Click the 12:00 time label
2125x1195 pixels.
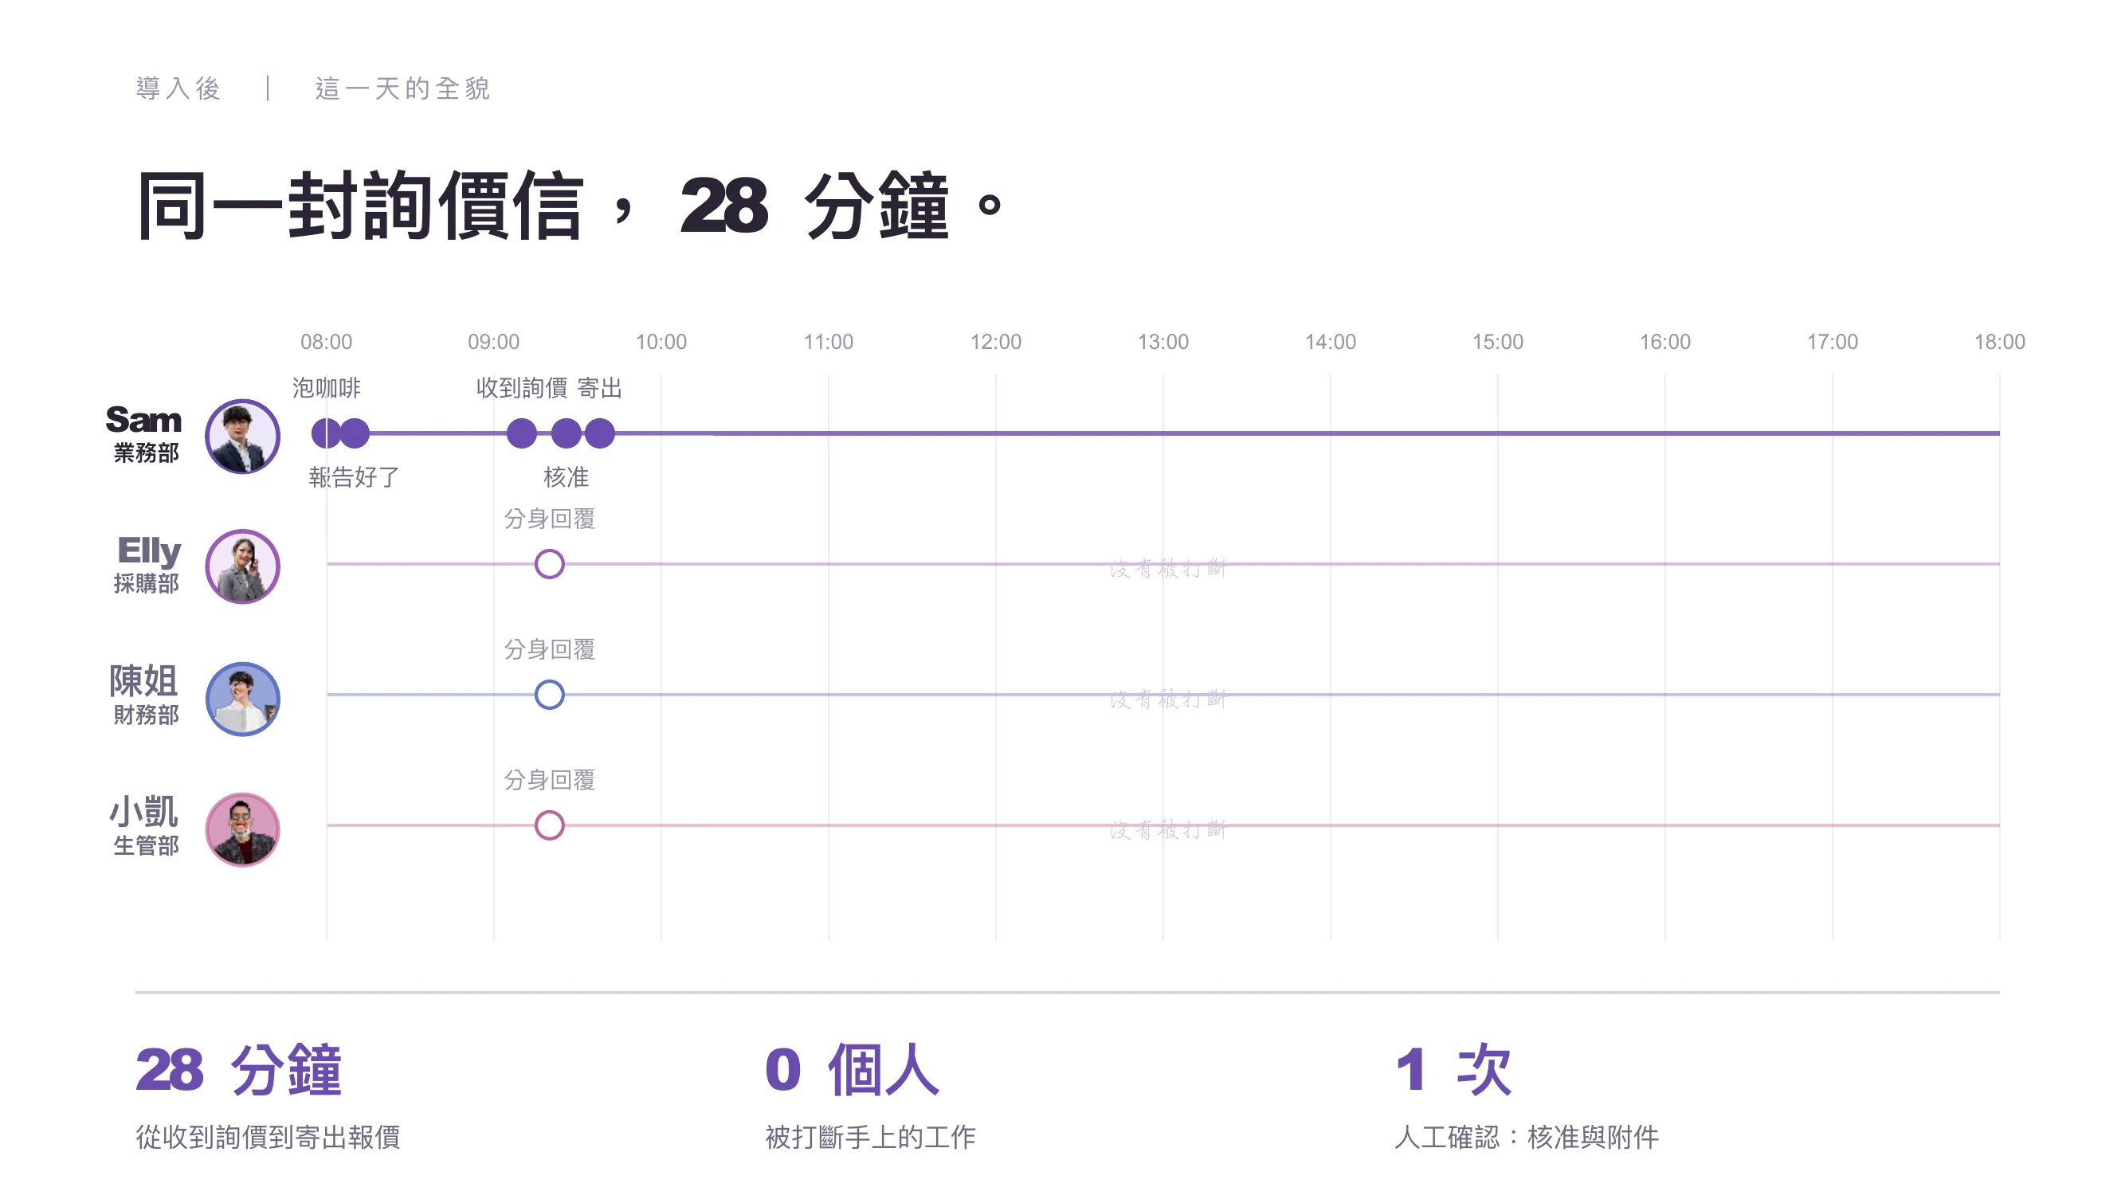click(x=996, y=342)
